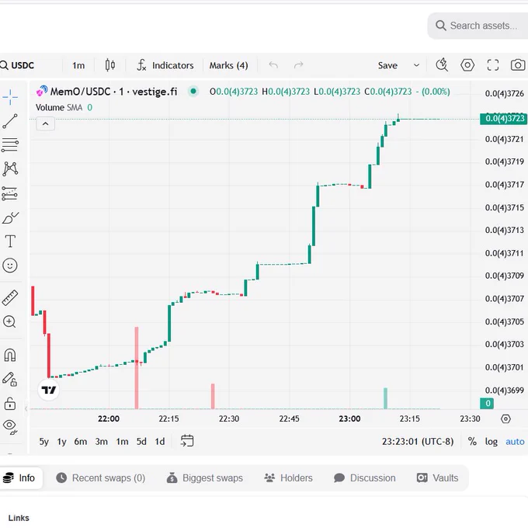
Task: Open the USDC symbol search
Action: pyautogui.click(x=17, y=65)
